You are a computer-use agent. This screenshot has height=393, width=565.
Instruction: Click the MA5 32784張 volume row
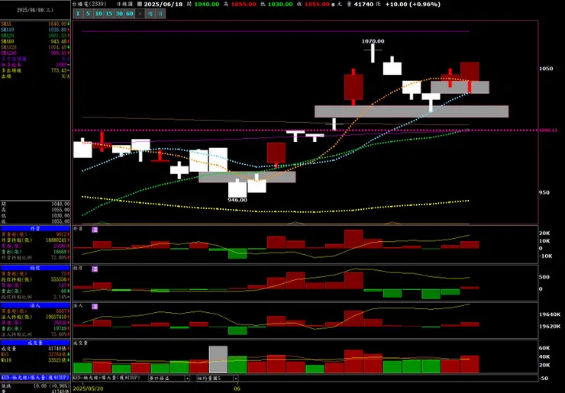click(x=35, y=354)
